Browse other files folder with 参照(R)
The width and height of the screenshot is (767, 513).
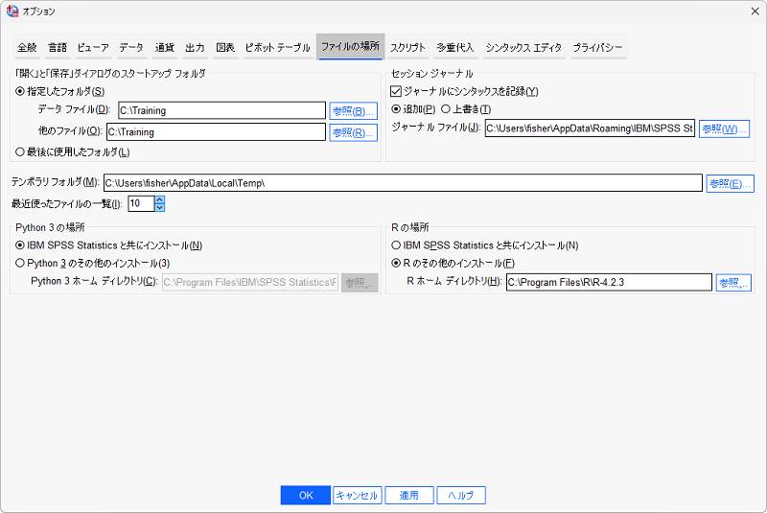[x=353, y=132]
